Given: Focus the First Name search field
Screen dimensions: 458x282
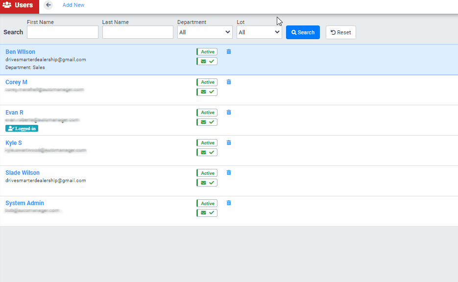Looking at the screenshot, I should pyautogui.click(x=63, y=32).
